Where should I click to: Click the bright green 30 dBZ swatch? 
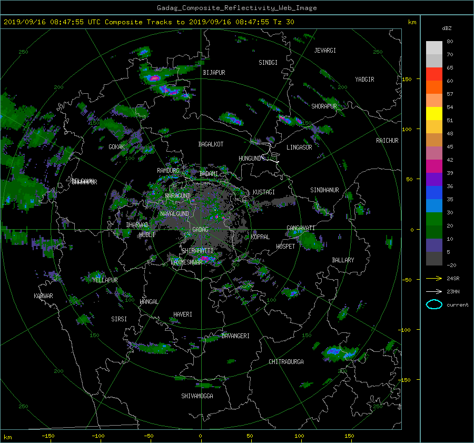coord(434,219)
